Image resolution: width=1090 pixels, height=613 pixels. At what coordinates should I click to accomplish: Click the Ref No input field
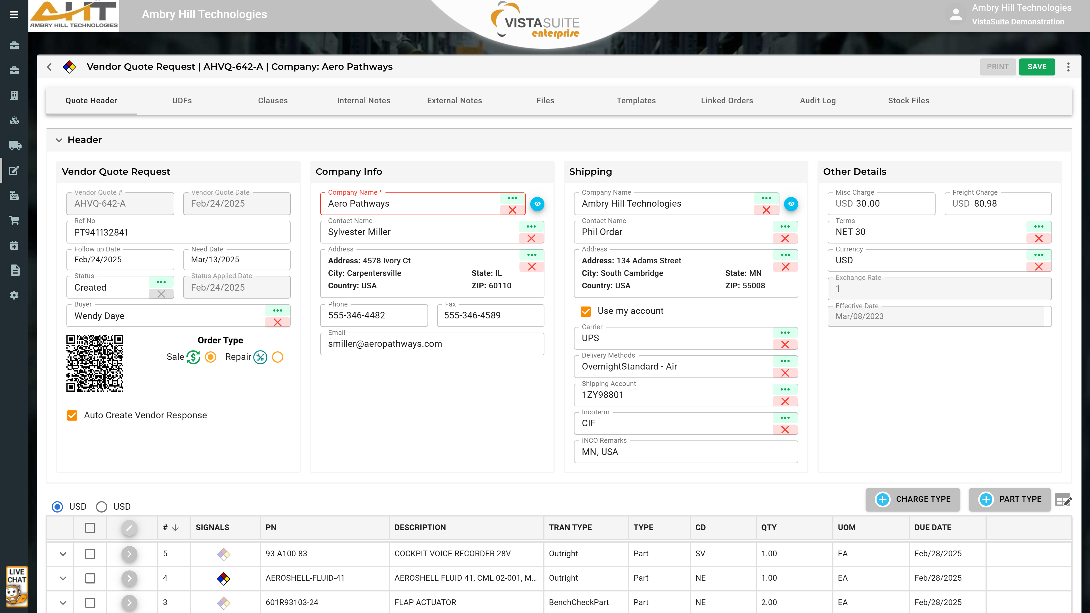(x=178, y=233)
